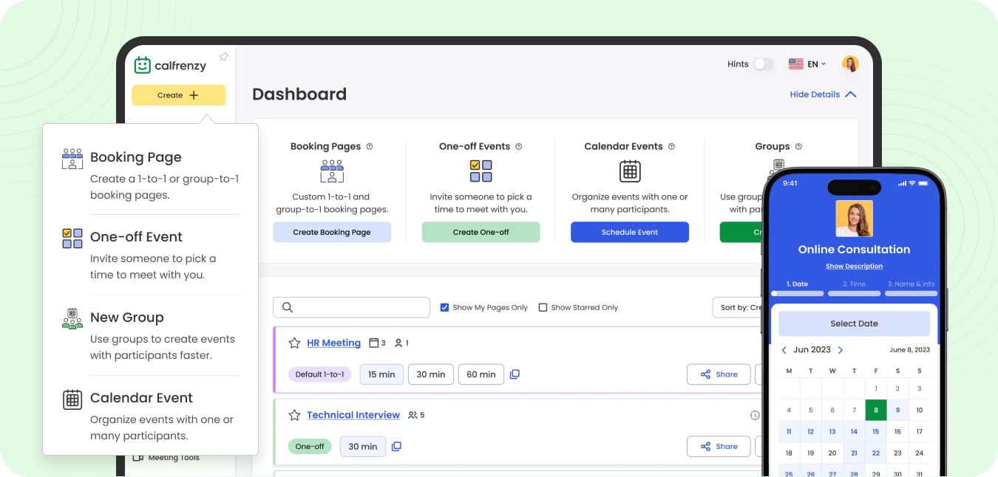Collapse the dashboard with Hide Details
The width and height of the screenshot is (998, 477).
coord(823,95)
